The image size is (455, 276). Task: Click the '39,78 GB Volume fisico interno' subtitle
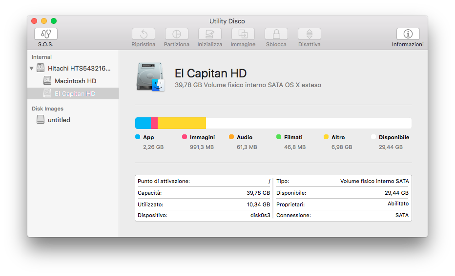point(248,85)
